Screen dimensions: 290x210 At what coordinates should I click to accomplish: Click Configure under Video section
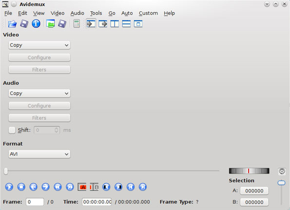[x=39, y=57]
